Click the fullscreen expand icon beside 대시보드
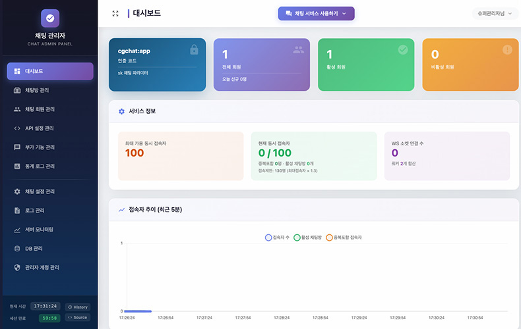 click(x=115, y=13)
